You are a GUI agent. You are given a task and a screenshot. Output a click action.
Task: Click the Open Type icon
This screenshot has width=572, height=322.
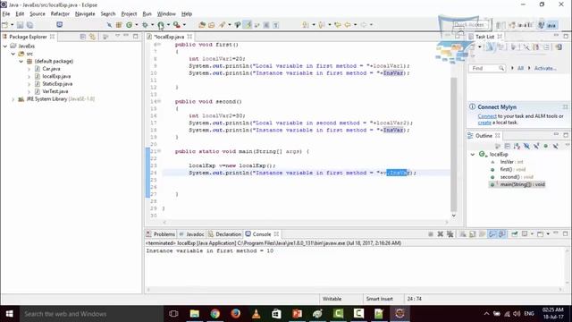(x=202, y=25)
